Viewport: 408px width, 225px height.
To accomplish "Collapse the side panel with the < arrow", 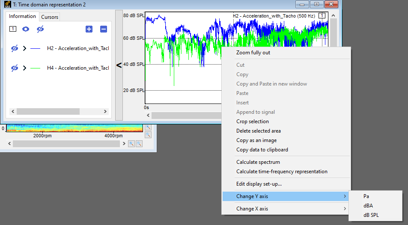I will tap(119, 65).
